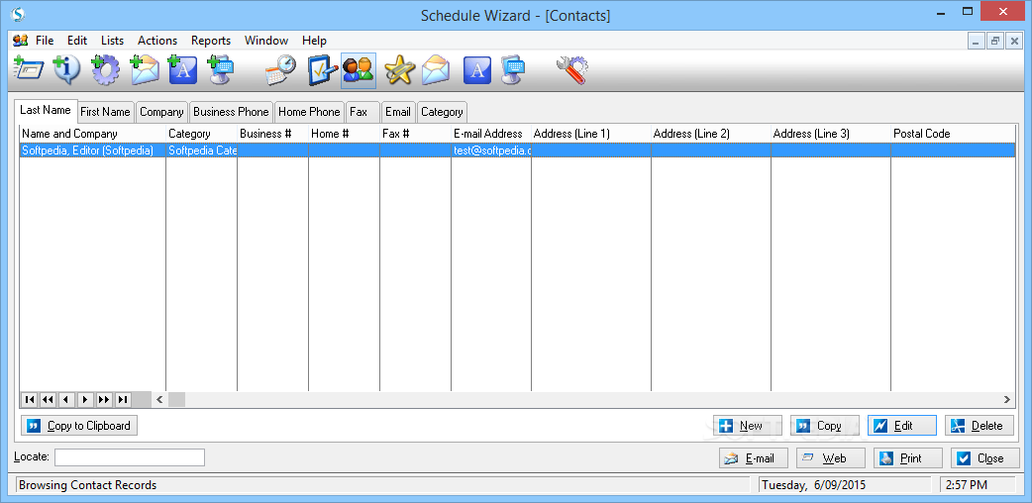1032x503 pixels.
Task: Open the Lists menu
Action: coord(112,41)
